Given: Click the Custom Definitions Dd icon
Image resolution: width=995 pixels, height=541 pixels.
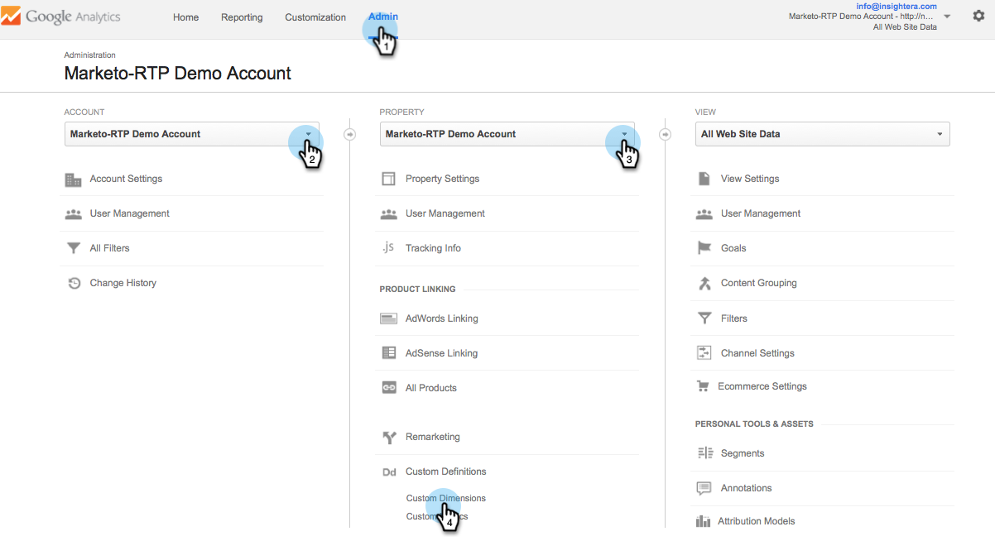Looking at the screenshot, I should pyautogui.click(x=388, y=472).
